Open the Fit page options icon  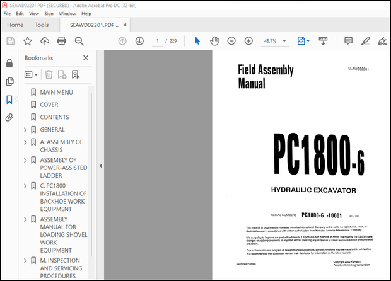click(x=301, y=41)
